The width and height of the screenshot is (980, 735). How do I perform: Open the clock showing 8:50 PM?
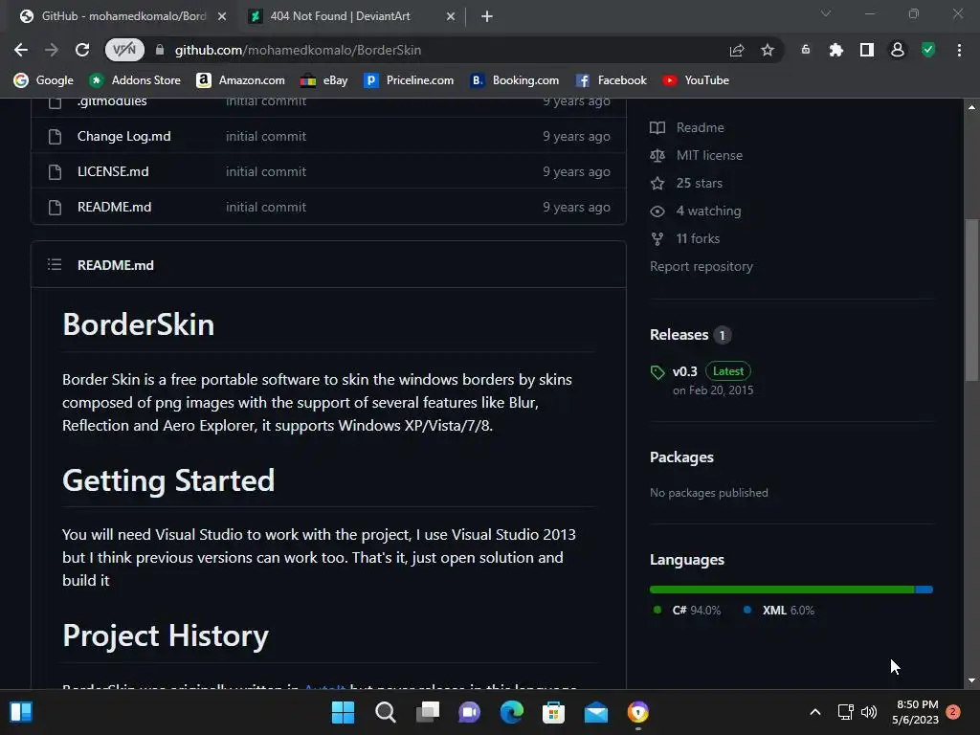(916, 712)
